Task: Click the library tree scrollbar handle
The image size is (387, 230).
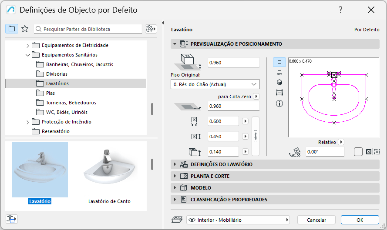Action: tap(152, 109)
